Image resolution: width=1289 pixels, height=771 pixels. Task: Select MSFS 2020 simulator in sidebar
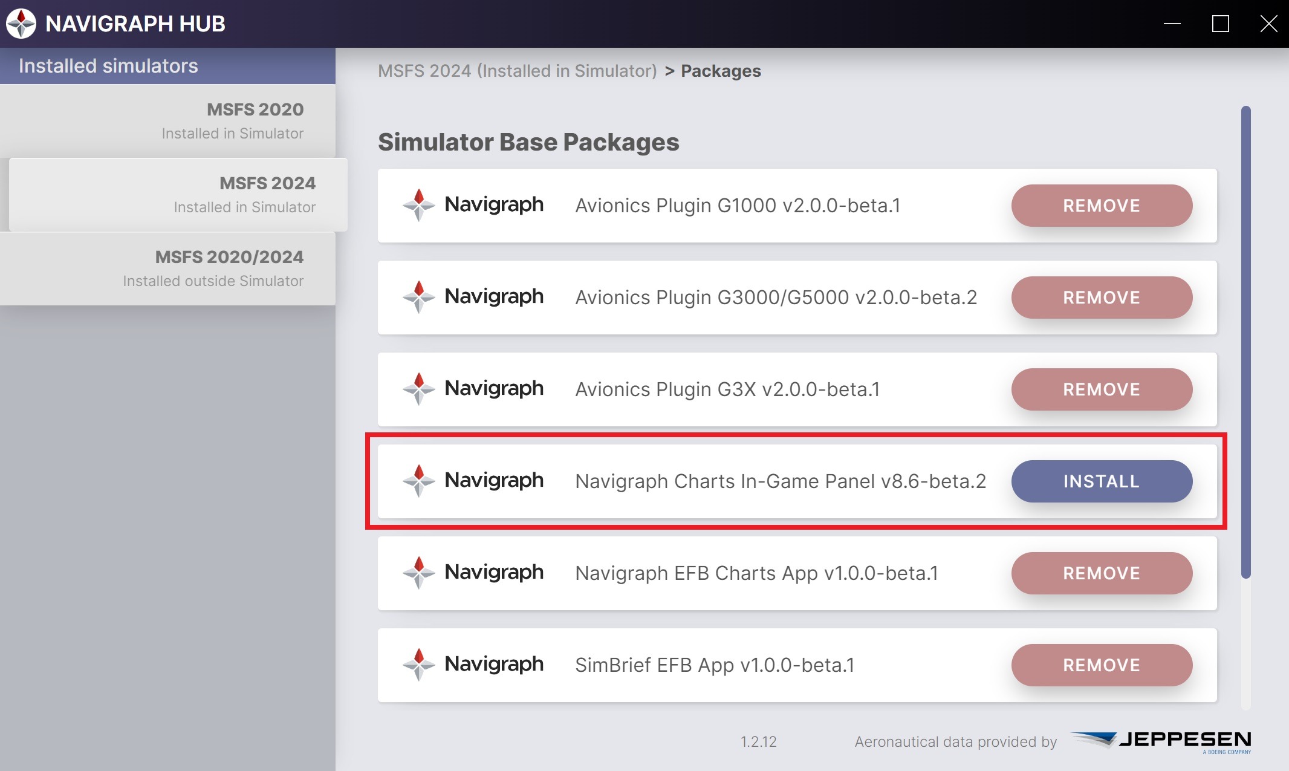[167, 121]
